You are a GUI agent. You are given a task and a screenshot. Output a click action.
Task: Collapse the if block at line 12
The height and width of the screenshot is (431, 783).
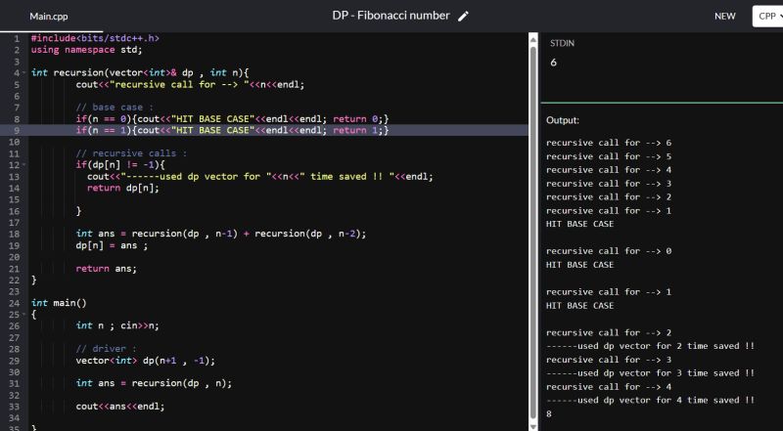click(x=24, y=164)
